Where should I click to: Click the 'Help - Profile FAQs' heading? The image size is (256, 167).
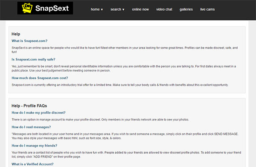29,106
